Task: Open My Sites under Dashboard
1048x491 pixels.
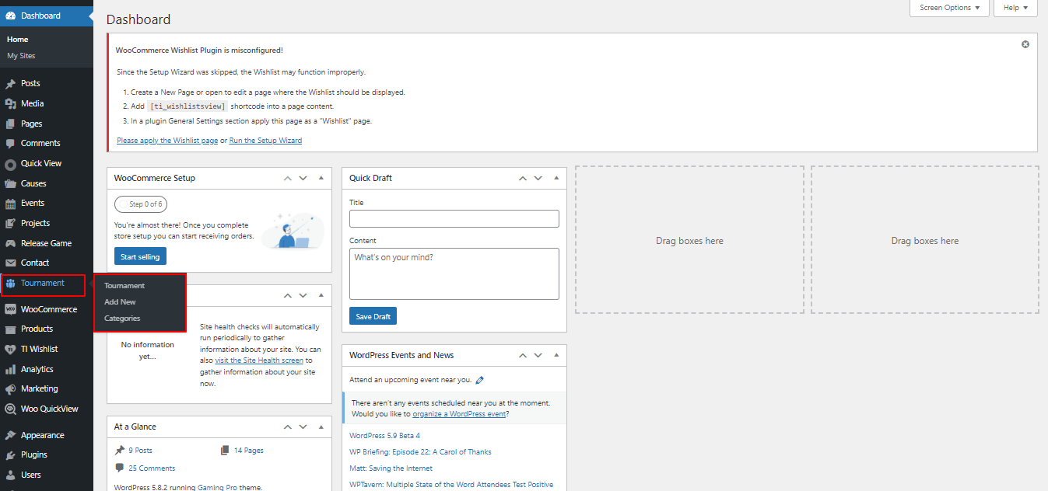Action: tap(21, 56)
